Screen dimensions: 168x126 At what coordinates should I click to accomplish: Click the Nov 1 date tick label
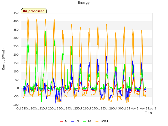click(x=134, y=108)
